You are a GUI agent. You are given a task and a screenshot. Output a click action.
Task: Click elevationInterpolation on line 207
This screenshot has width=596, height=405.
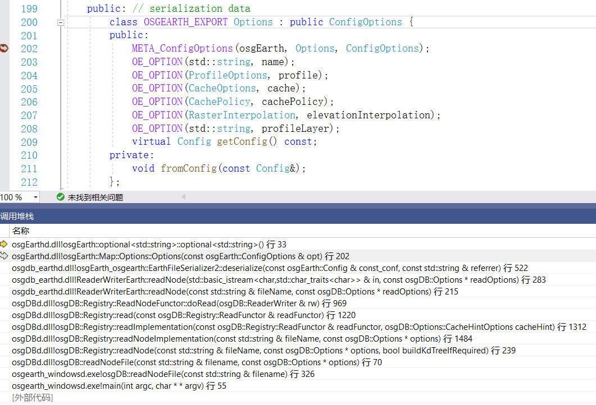pyautogui.click(x=368, y=114)
